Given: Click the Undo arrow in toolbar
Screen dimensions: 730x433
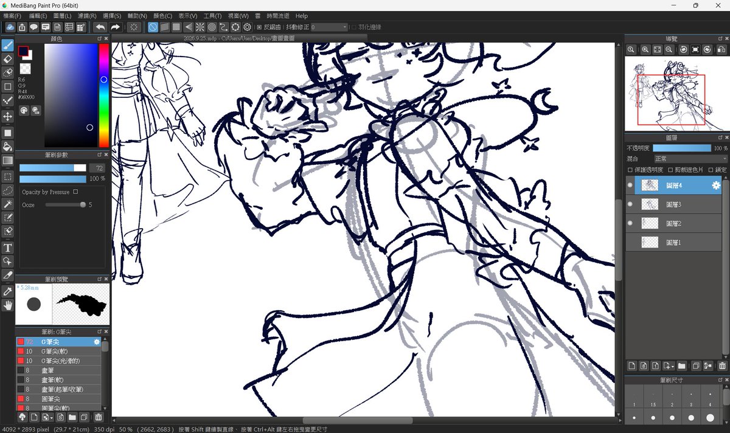Looking at the screenshot, I should pyautogui.click(x=100, y=27).
